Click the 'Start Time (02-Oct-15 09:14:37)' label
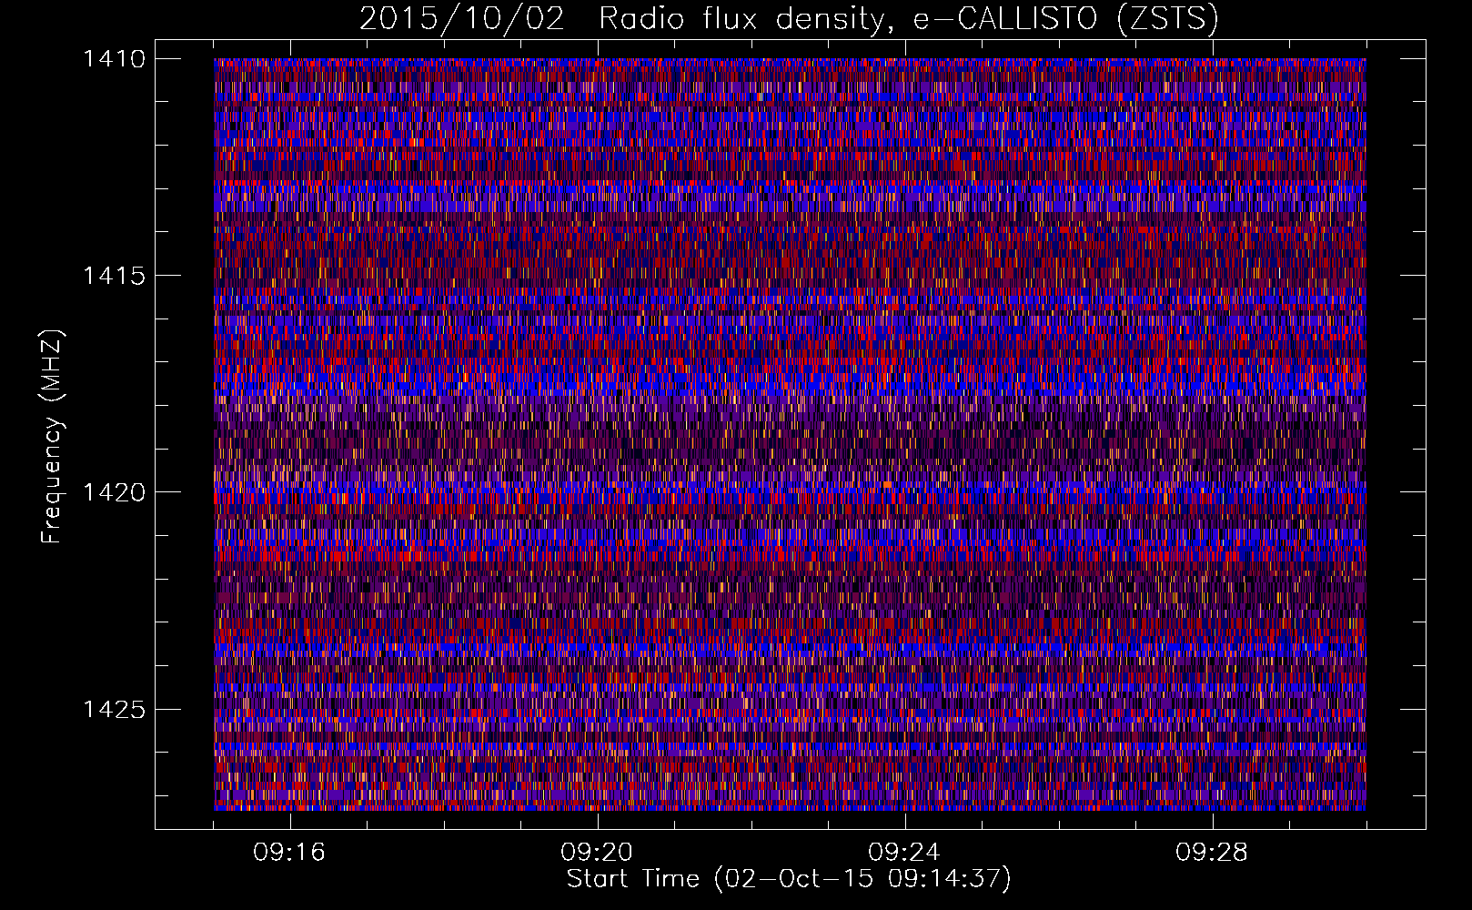Image resolution: width=1472 pixels, height=910 pixels. [789, 879]
